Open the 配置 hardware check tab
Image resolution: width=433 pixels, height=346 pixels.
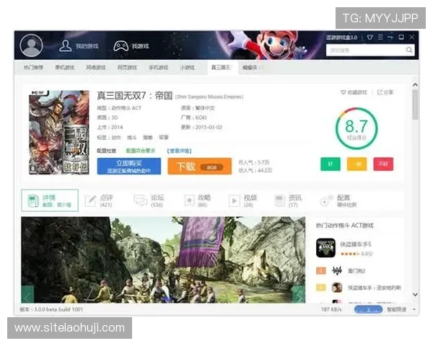(338, 200)
